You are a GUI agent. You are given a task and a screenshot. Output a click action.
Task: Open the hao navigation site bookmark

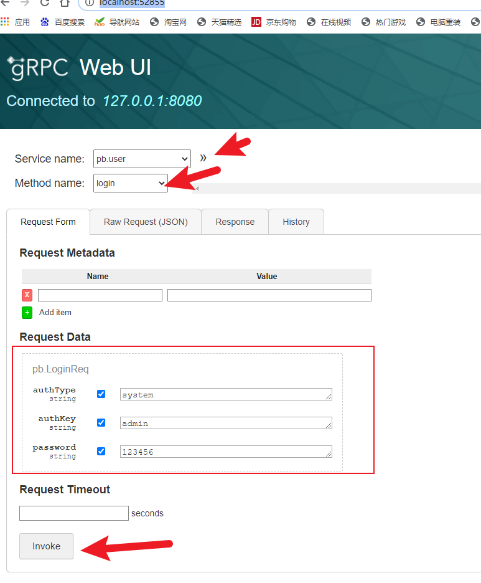click(x=116, y=22)
